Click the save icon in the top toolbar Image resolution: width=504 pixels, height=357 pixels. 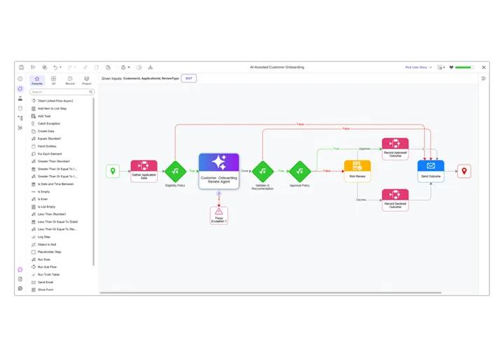(22, 67)
